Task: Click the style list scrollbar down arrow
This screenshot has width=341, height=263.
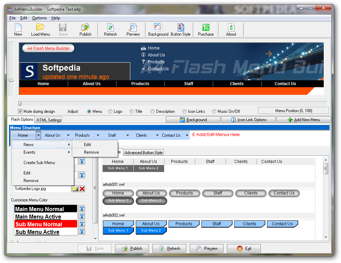Action: pyautogui.click(x=326, y=237)
